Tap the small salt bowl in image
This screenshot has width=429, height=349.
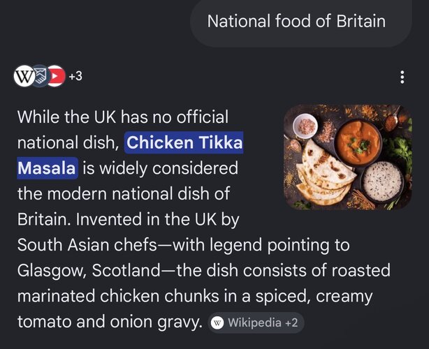coord(305,126)
